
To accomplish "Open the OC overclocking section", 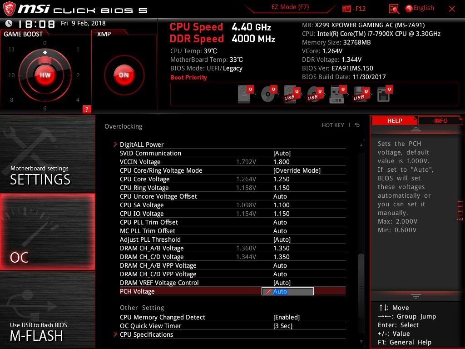I will [47, 232].
